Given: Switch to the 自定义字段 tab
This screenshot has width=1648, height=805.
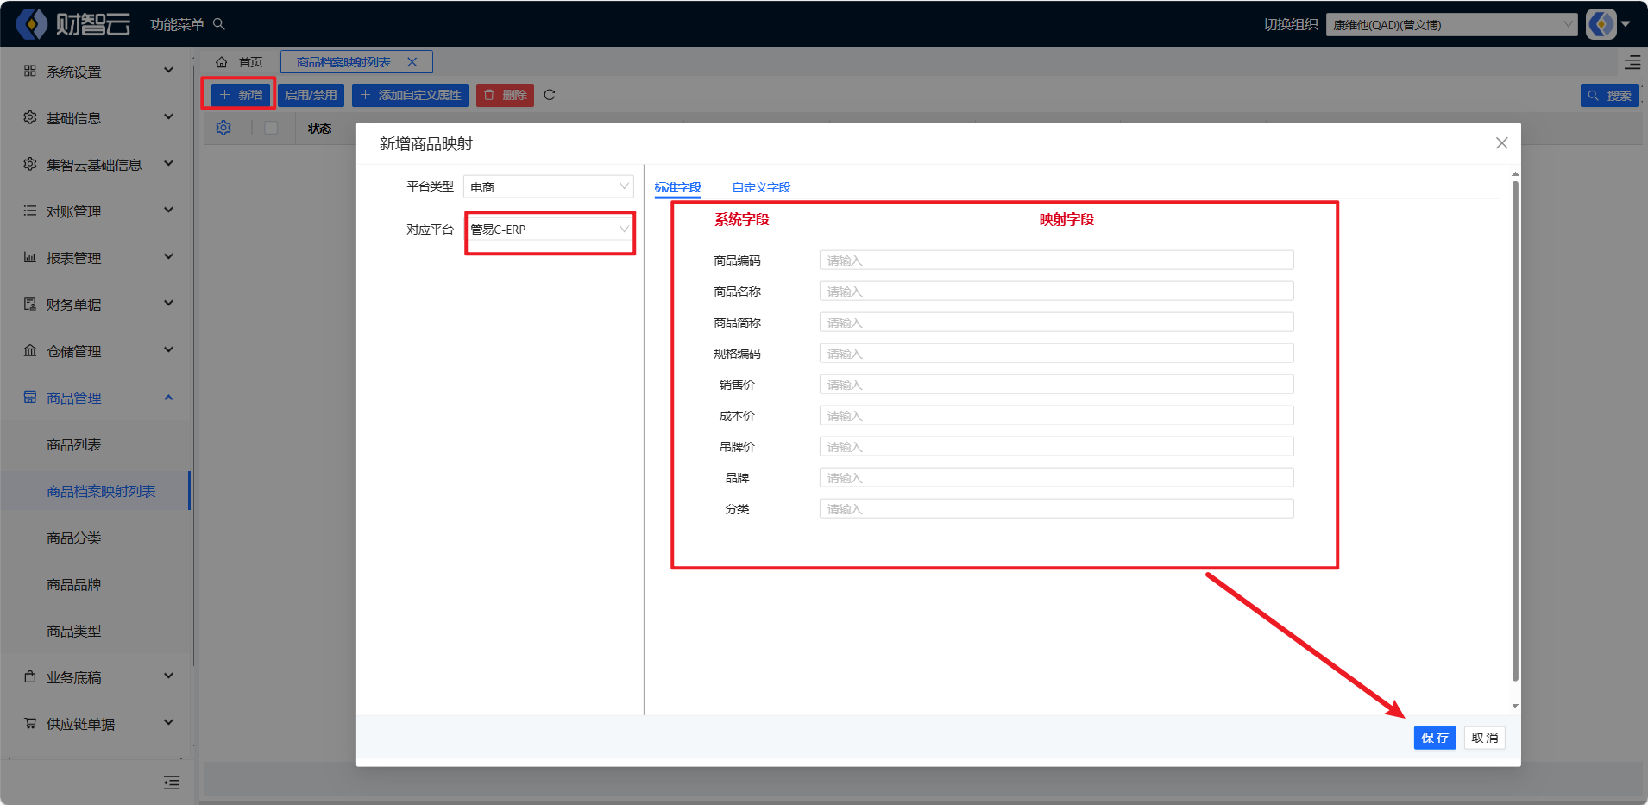Looking at the screenshot, I should [761, 187].
